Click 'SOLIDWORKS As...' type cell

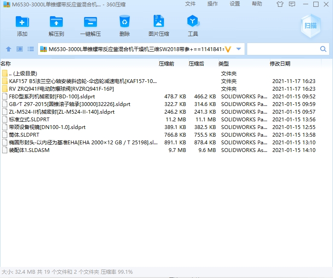[244, 150]
